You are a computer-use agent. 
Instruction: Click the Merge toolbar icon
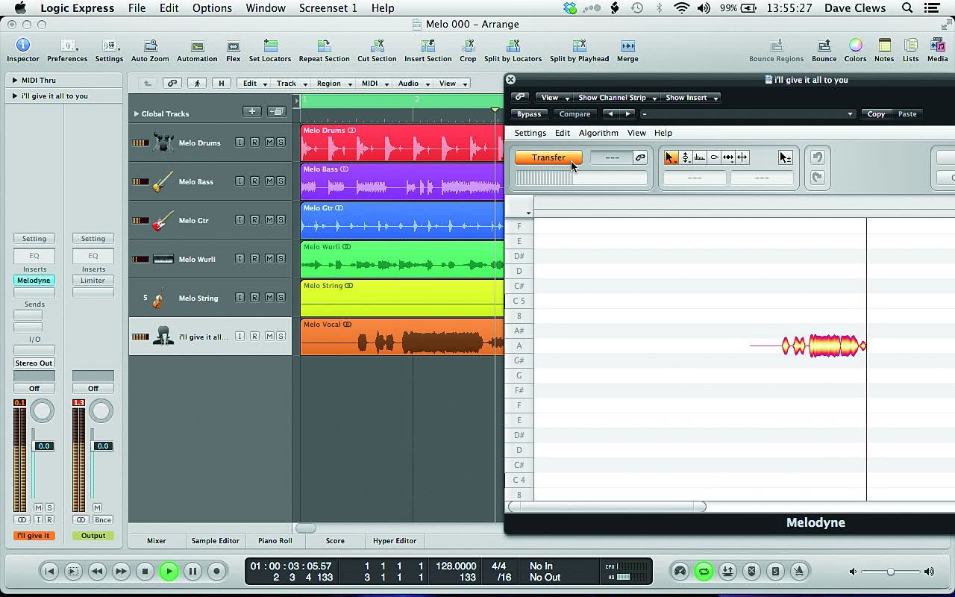pyautogui.click(x=627, y=46)
